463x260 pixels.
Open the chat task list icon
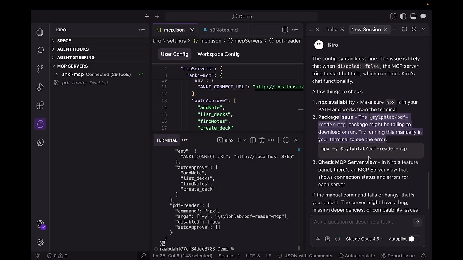[x=404, y=29]
